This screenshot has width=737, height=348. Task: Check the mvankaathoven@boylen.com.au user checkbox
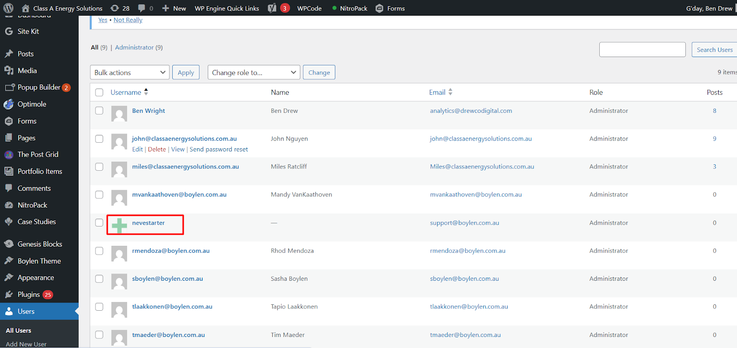pyautogui.click(x=99, y=195)
